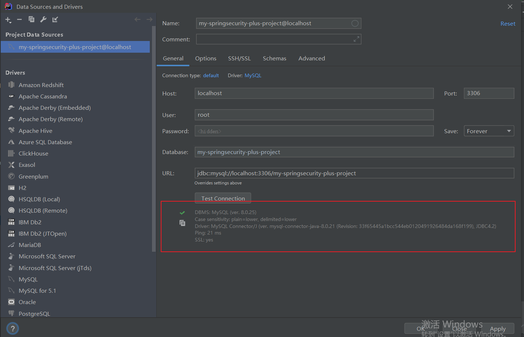The image size is (524, 337).
Task: Open the Options tab
Action: (x=206, y=59)
